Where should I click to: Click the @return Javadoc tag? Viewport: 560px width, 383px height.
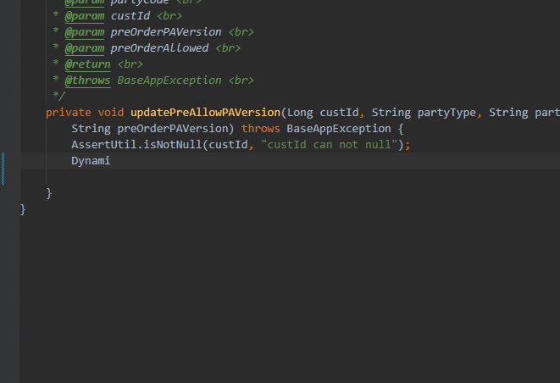click(87, 64)
